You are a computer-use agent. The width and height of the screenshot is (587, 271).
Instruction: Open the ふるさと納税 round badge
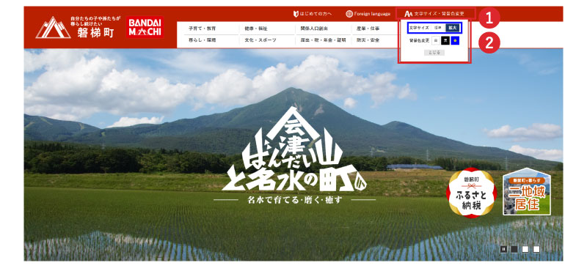[x=471, y=193]
